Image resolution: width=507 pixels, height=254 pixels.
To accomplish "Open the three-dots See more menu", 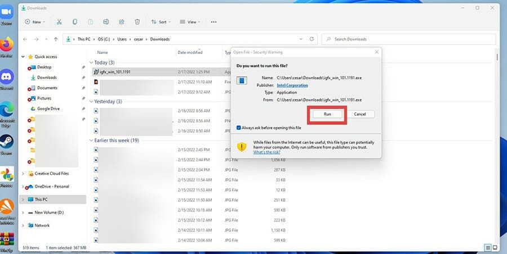I will (x=214, y=22).
